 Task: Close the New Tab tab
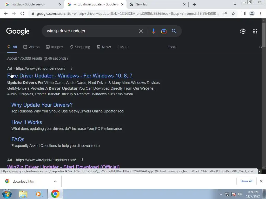(x=184, y=5)
